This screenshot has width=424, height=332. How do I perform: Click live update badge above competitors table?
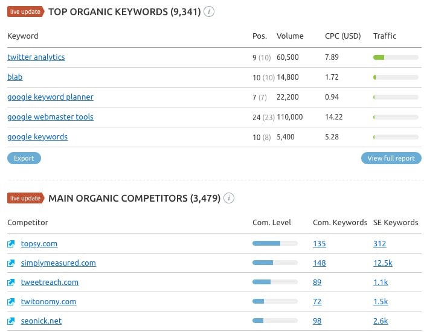tap(25, 198)
